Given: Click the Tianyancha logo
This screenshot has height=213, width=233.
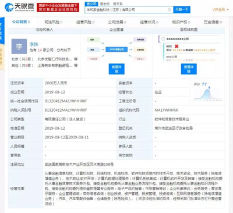Looking at the screenshot, I should [19, 7].
